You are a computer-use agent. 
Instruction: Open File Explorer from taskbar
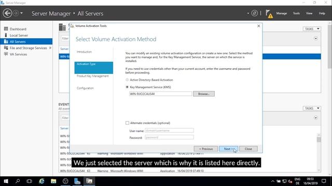(53, 181)
